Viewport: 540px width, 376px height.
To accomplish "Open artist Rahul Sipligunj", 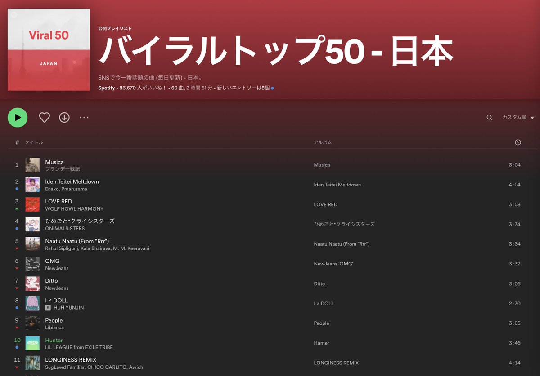I will click(62, 248).
